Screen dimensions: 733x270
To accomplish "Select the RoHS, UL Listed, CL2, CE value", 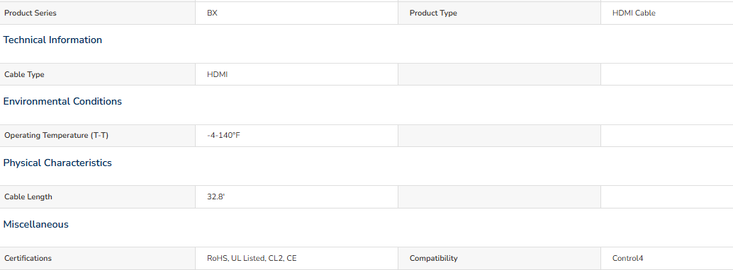I will [252, 259].
